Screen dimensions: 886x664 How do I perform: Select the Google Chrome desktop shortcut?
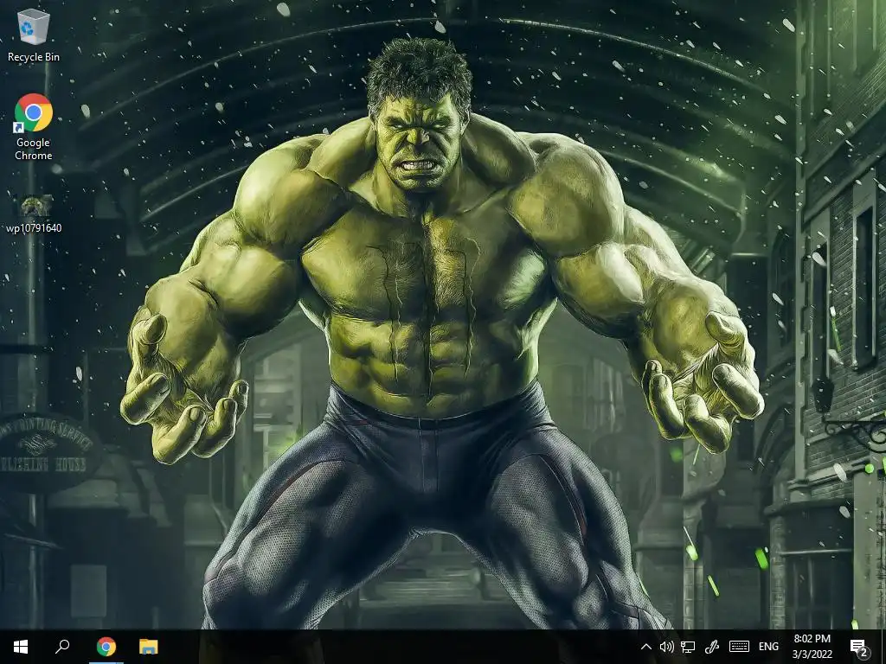tap(34, 127)
